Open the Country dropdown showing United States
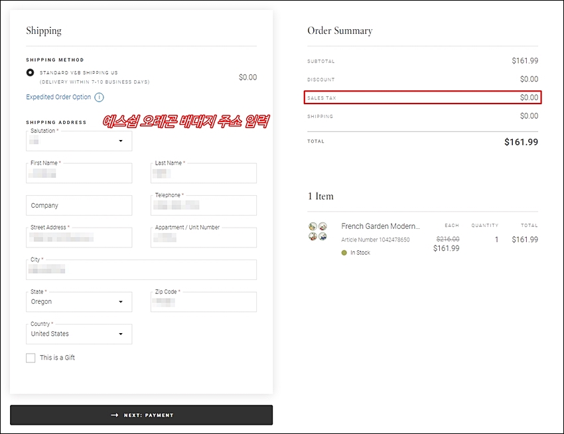564x434 pixels. coord(79,334)
